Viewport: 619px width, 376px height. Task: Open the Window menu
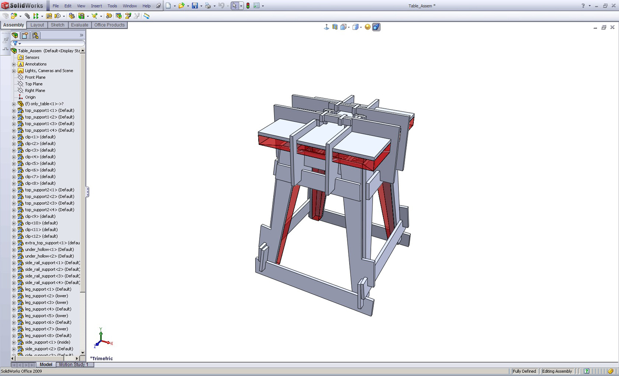tap(129, 6)
